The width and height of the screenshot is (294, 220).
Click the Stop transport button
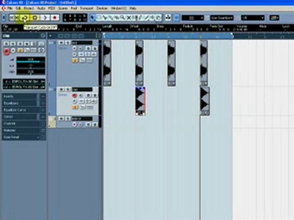(x=35, y=18)
